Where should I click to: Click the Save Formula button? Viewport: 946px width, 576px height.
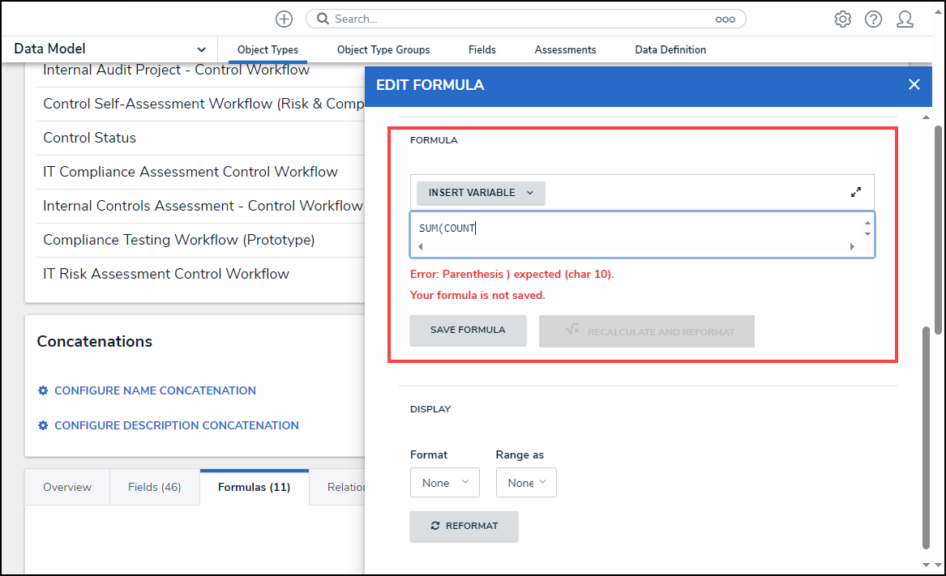tap(468, 331)
